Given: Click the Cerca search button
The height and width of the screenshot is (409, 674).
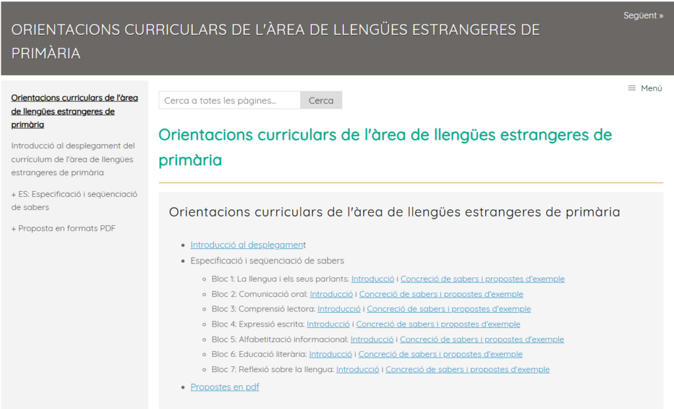Looking at the screenshot, I should point(321,101).
